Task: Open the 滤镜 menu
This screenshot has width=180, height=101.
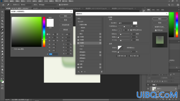Action: coord(40,1)
